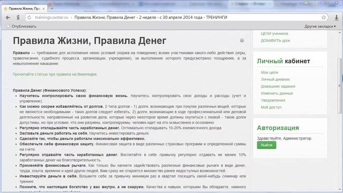This screenshot has width=343, height=193.
Task: Open the 'Опубликовать' bookmark
Action: (x=21, y=26)
